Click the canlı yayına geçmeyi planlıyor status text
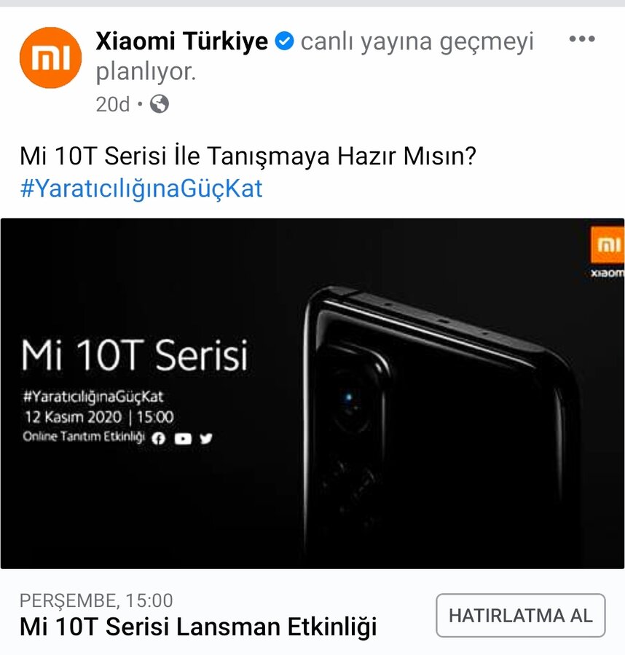 (315, 56)
